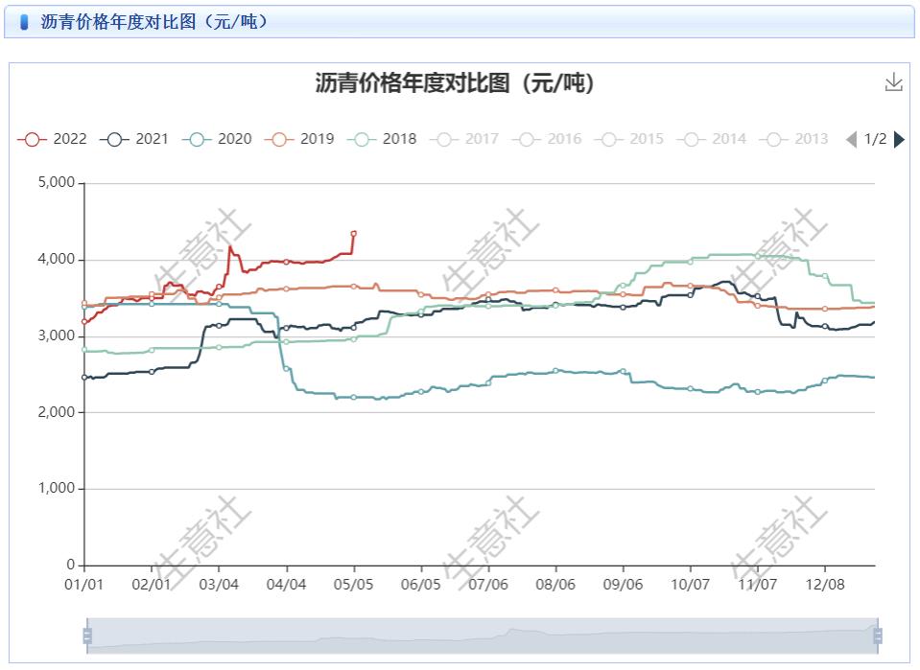920x670 pixels.
Task: Click the x-axis label 09/06
Action: [x=623, y=585]
